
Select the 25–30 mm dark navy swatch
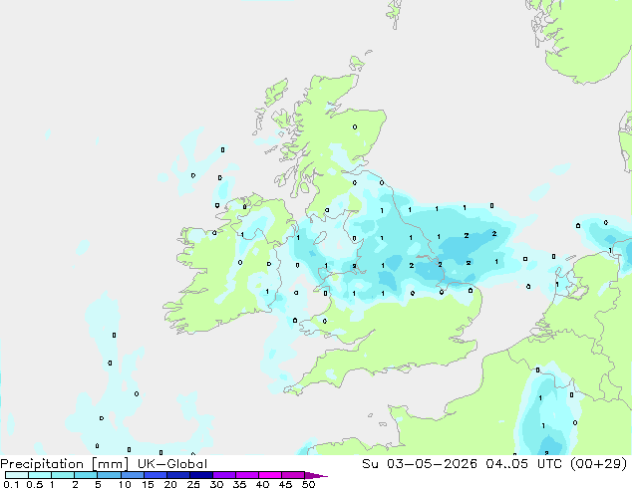tap(200, 475)
